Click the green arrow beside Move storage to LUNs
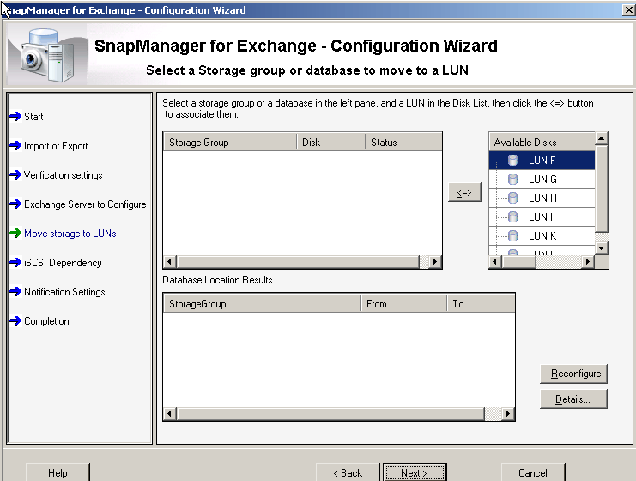Screen dimensions: 636x481 pos(15,234)
